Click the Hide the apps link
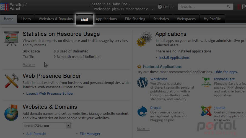 pos(226,72)
